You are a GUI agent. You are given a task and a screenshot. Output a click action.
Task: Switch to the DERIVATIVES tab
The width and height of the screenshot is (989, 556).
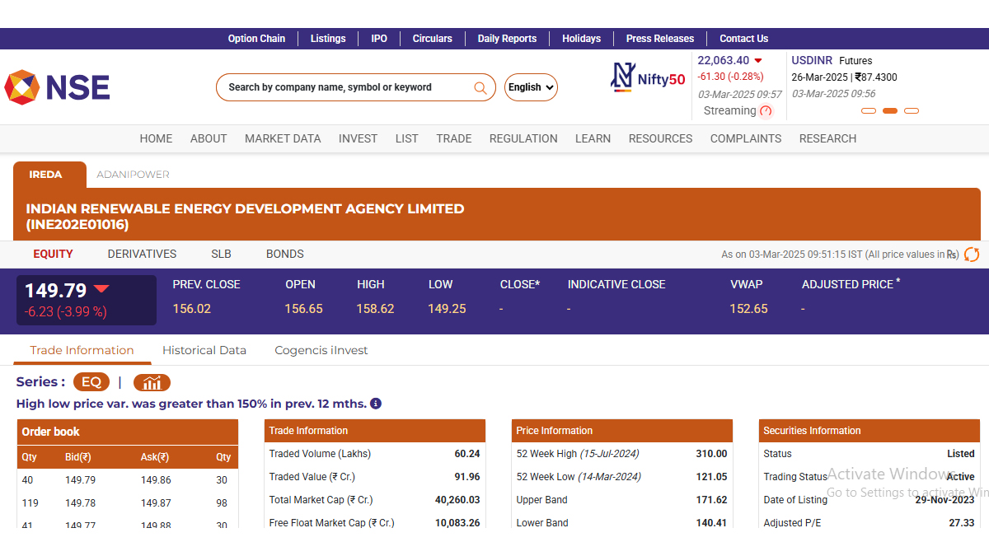[142, 254]
